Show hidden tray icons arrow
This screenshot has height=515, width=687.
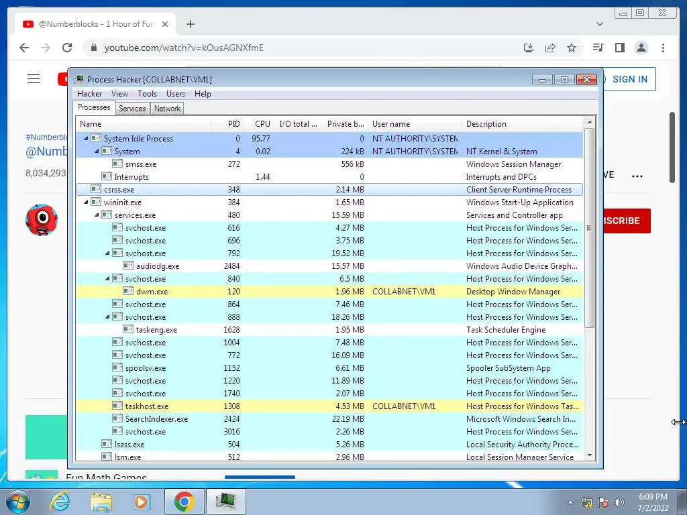(570, 503)
